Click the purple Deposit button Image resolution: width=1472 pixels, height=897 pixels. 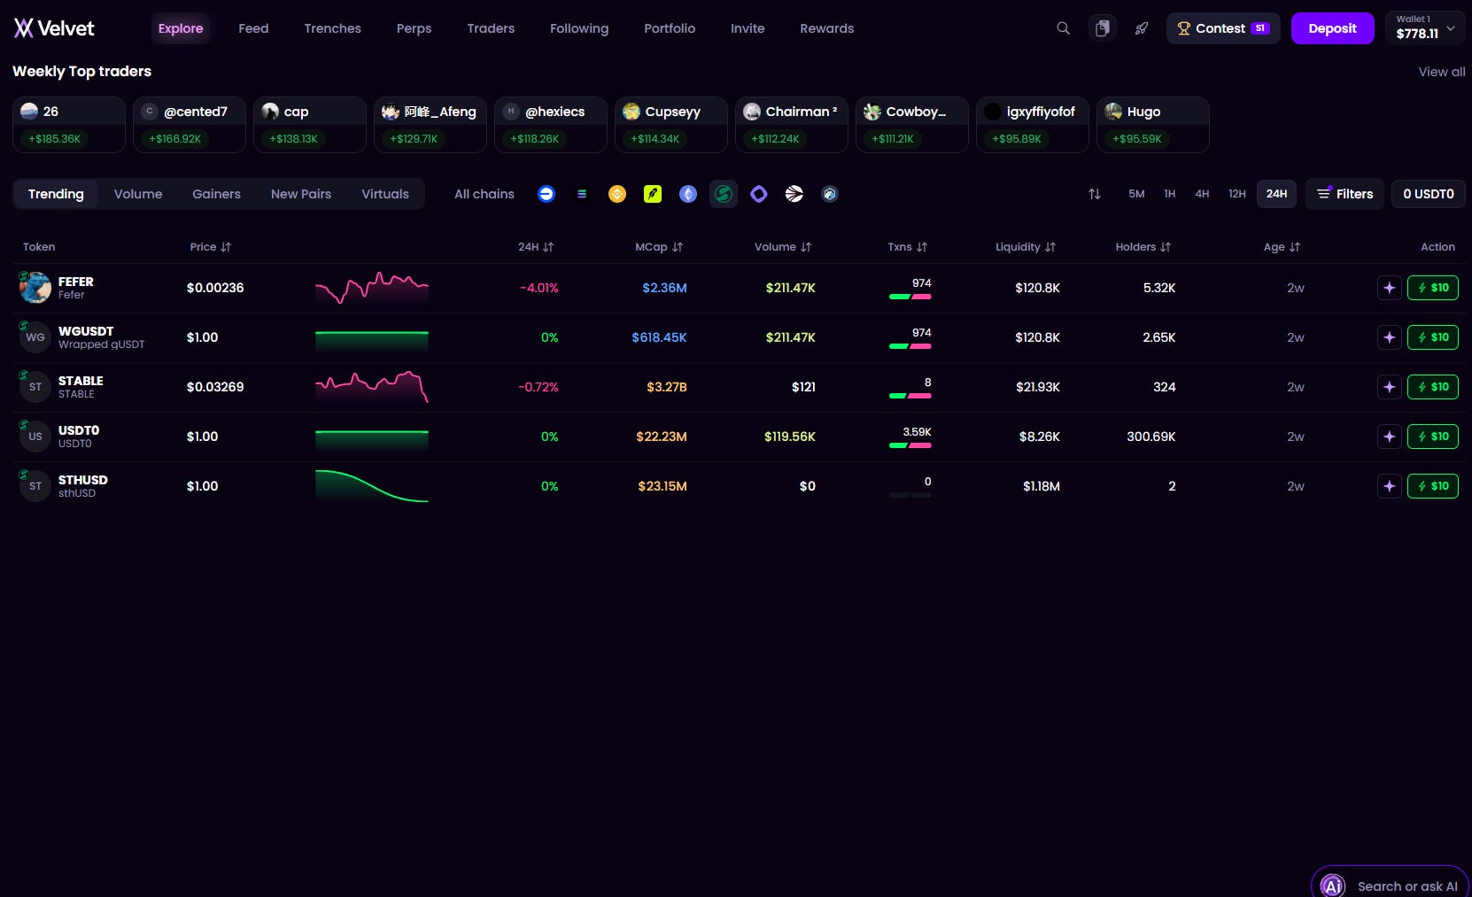point(1333,28)
